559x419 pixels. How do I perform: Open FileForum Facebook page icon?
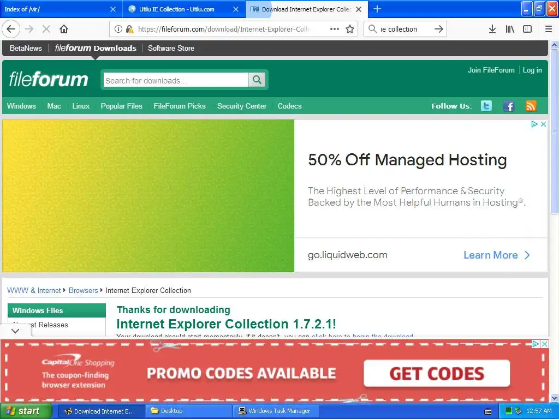[509, 106]
